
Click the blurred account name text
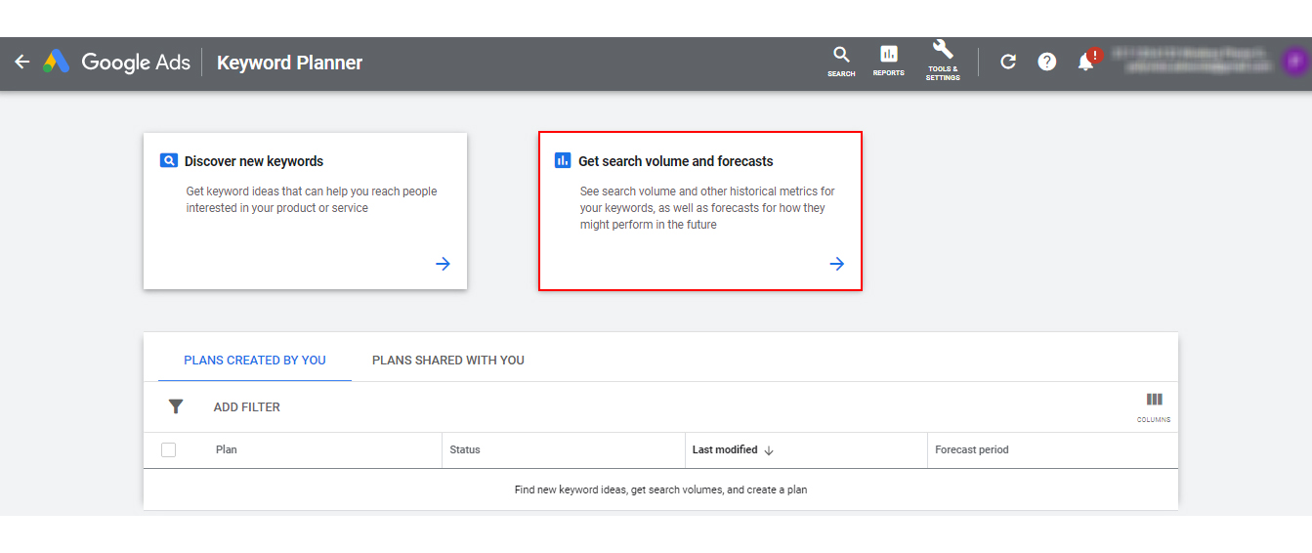tap(1192, 61)
